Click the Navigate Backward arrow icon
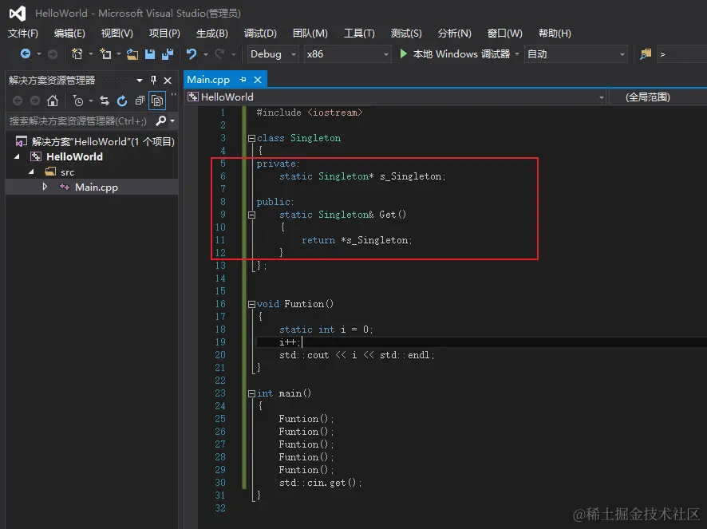Image resolution: width=707 pixels, height=529 pixels. pyautogui.click(x=26, y=54)
